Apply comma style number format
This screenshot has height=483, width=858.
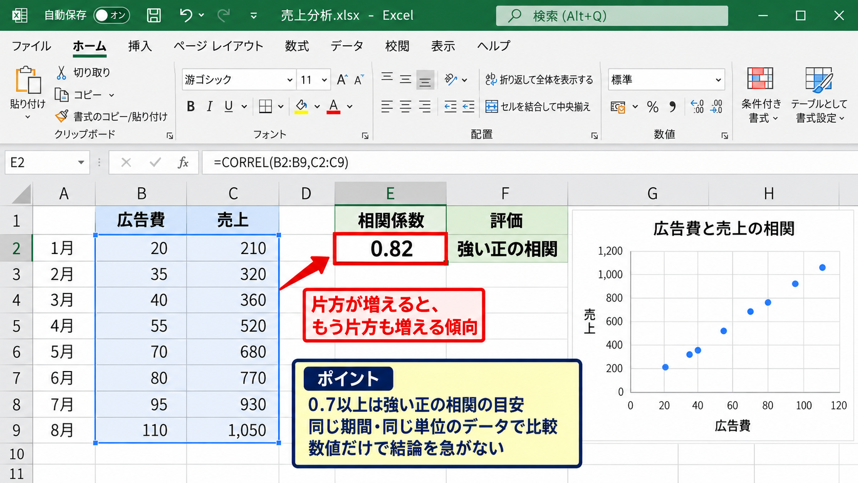672,107
